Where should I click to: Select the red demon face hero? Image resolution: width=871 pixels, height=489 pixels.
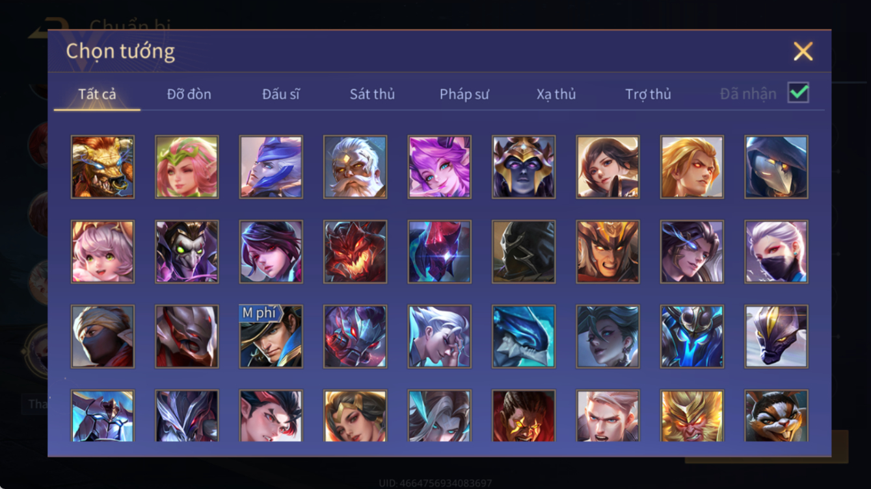click(355, 252)
